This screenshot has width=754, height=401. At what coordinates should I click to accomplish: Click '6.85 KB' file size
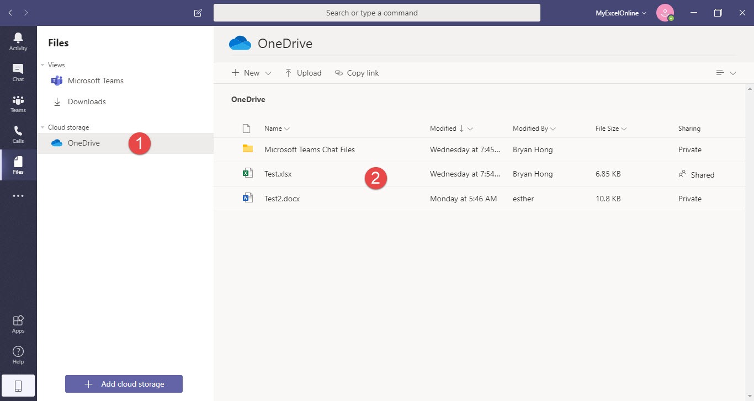608,174
